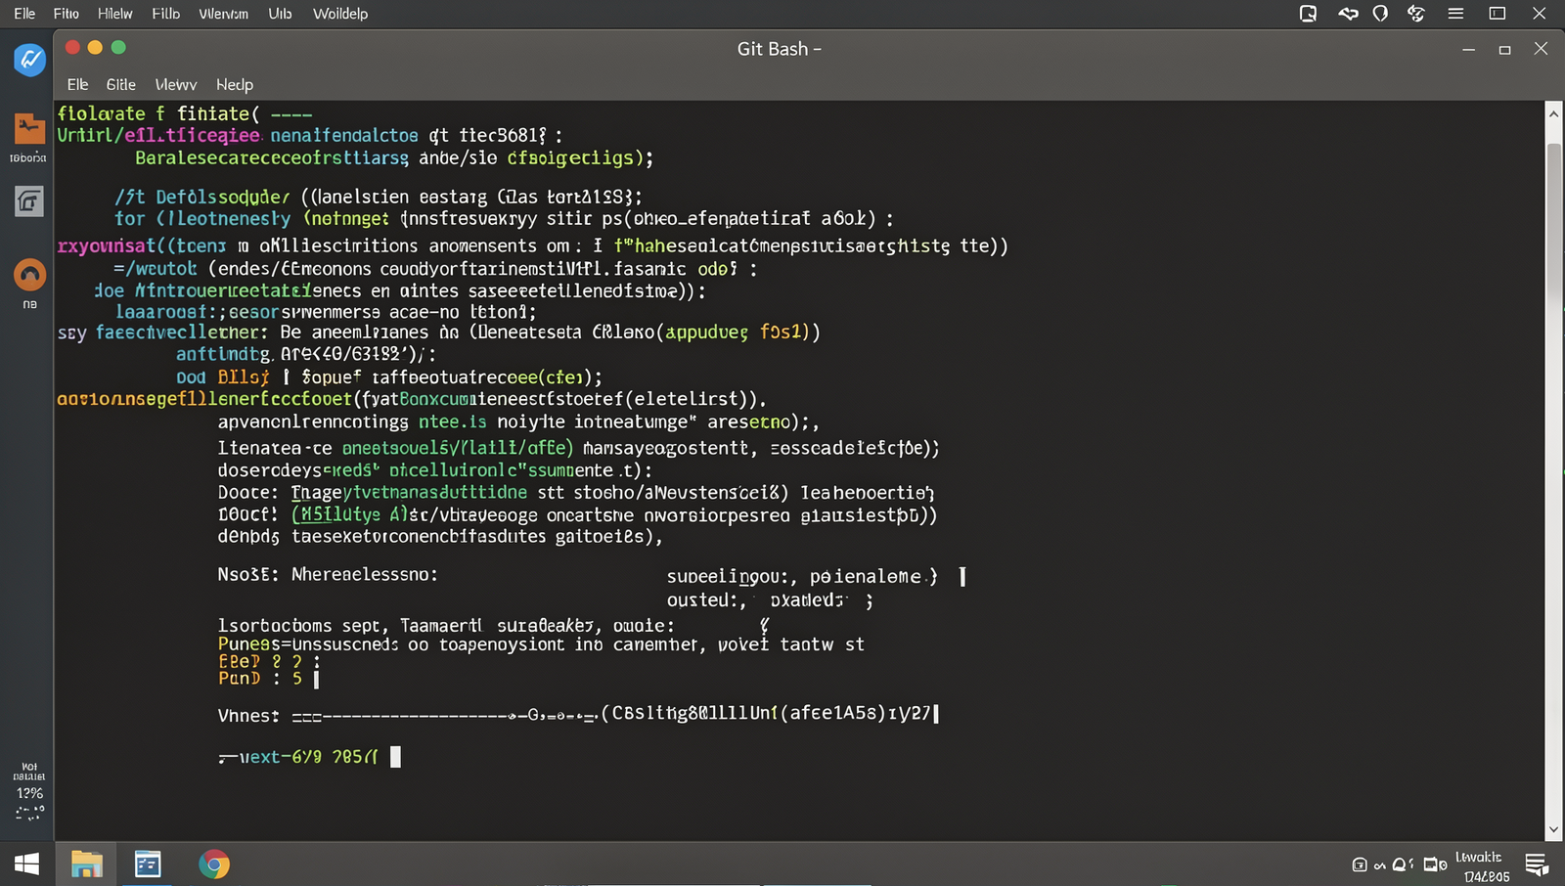Open the top bar Fitto menu
The height and width of the screenshot is (886, 1565).
66,14
